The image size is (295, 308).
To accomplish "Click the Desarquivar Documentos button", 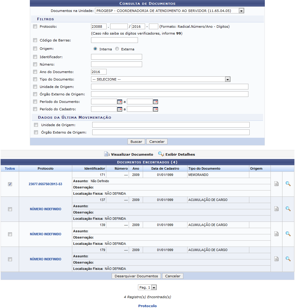I will click(x=136, y=276).
